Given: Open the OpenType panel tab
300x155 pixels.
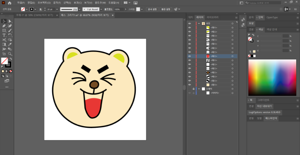Looking at the screenshot, I should 272,18.
